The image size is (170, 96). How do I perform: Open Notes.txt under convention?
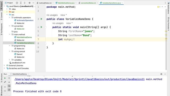[x=20, y=29]
